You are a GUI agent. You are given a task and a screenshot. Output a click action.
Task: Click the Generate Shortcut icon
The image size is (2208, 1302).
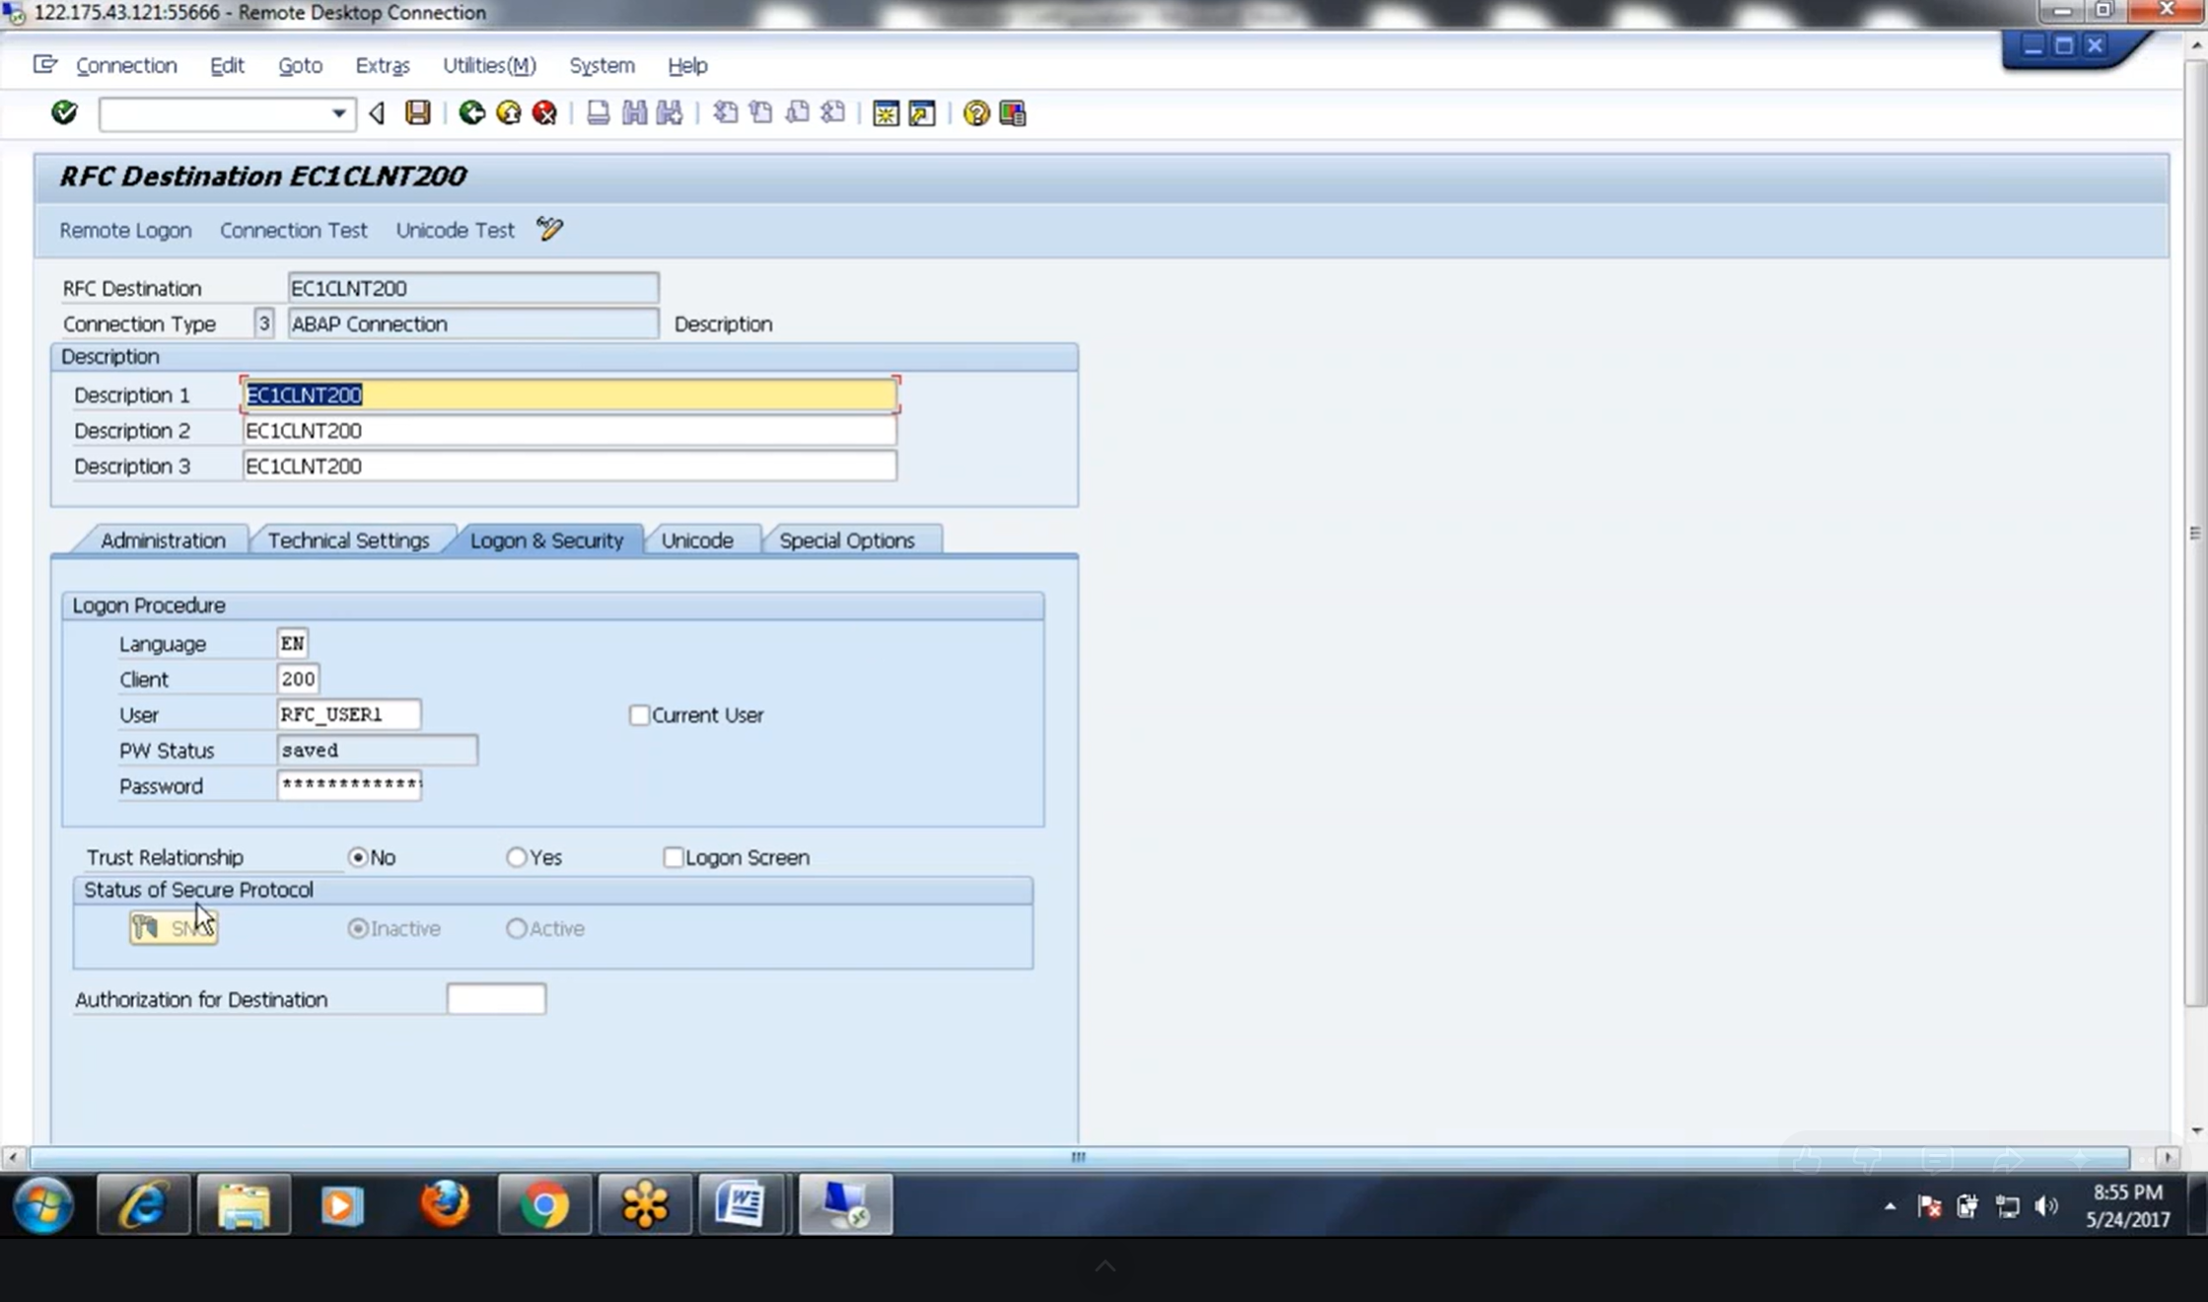[x=922, y=113]
